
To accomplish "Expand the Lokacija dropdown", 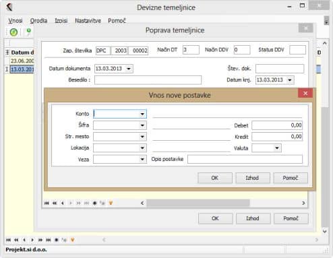I will tap(142, 148).
